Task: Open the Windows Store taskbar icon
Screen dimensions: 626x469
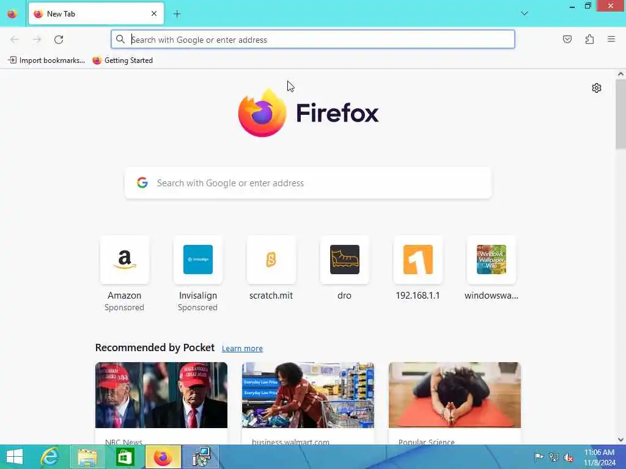Action: pos(125,457)
